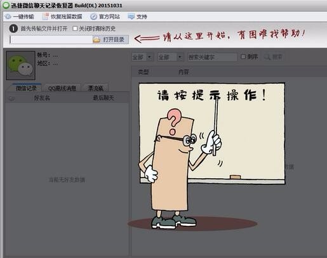Switch to the QQ离线消息 tab

coord(62,88)
